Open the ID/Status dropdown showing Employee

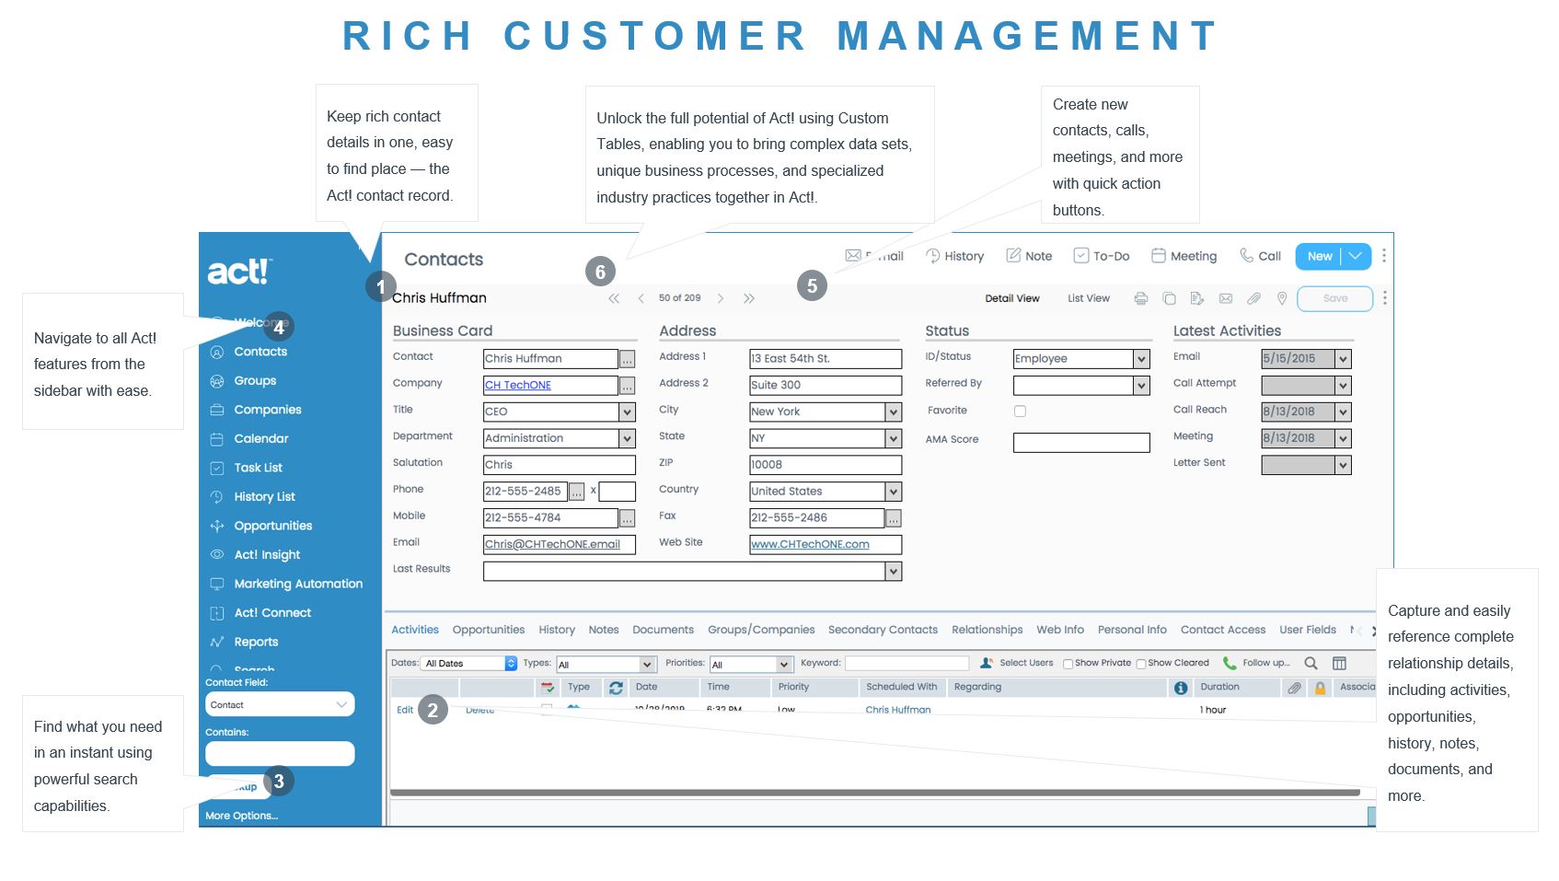click(x=1141, y=359)
